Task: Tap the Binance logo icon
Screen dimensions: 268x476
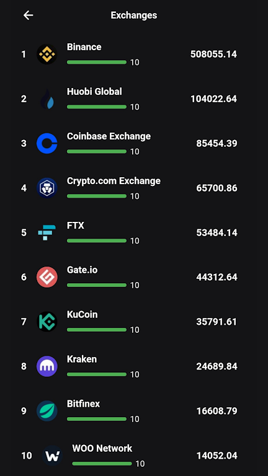Action: tap(47, 55)
